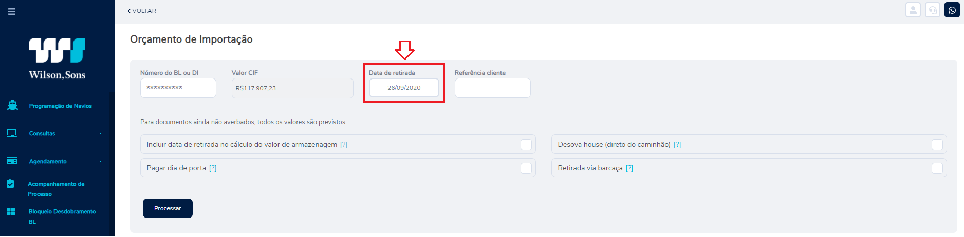This screenshot has height=237, width=964.
Task: Click the card icon beside Agendamento
Action: point(12,161)
